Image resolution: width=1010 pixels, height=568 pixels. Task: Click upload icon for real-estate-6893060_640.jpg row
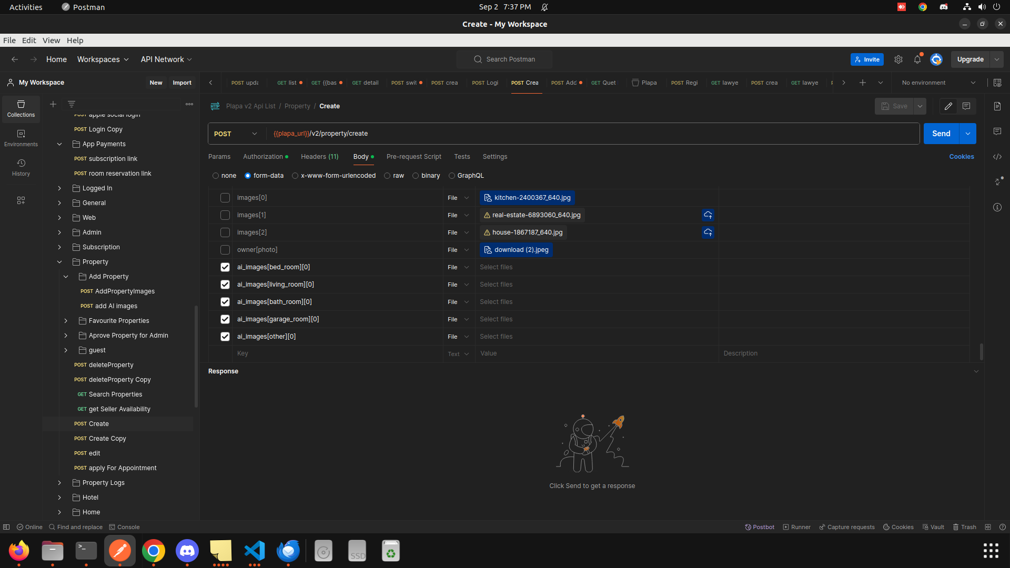[x=708, y=215]
